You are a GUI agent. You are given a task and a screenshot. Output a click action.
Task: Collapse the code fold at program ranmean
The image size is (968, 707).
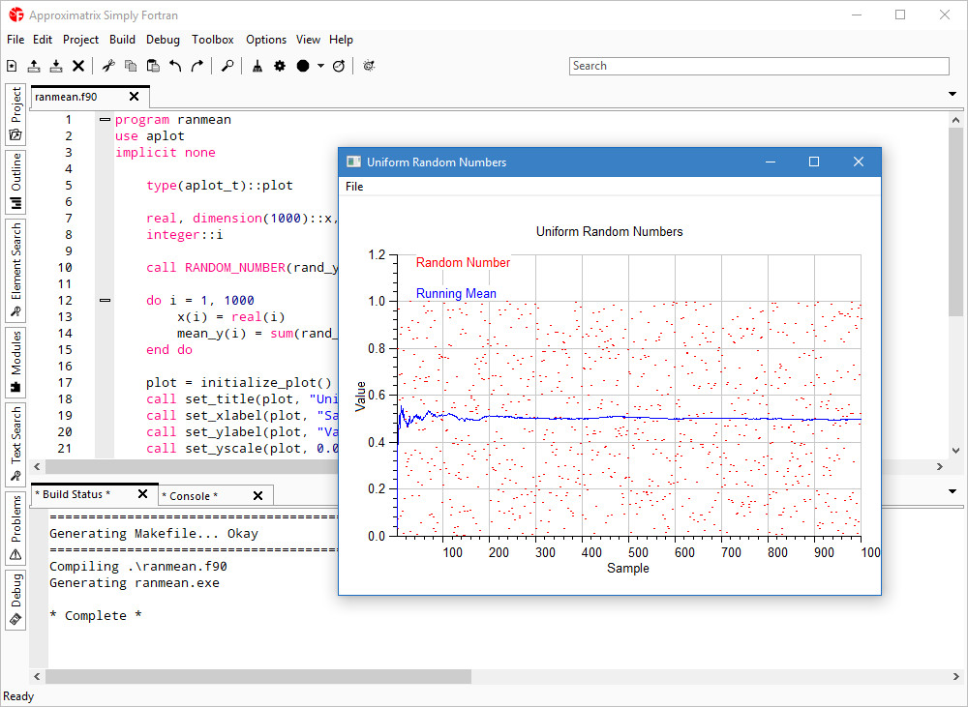[105, 120]
